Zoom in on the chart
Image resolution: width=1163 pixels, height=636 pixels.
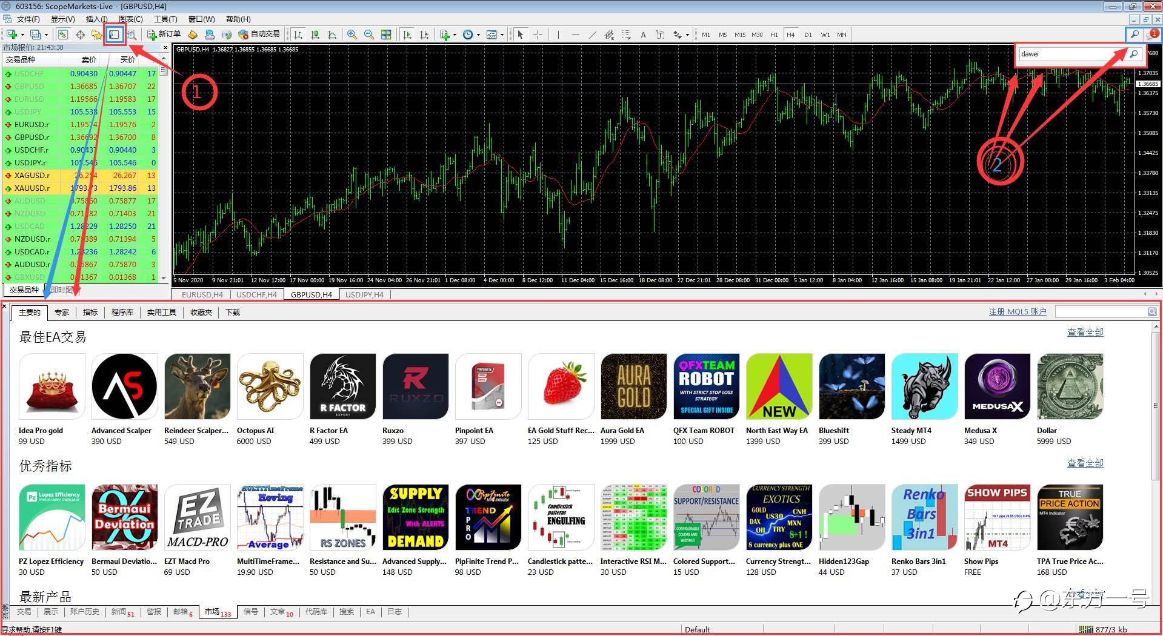[x=352, y=35]
